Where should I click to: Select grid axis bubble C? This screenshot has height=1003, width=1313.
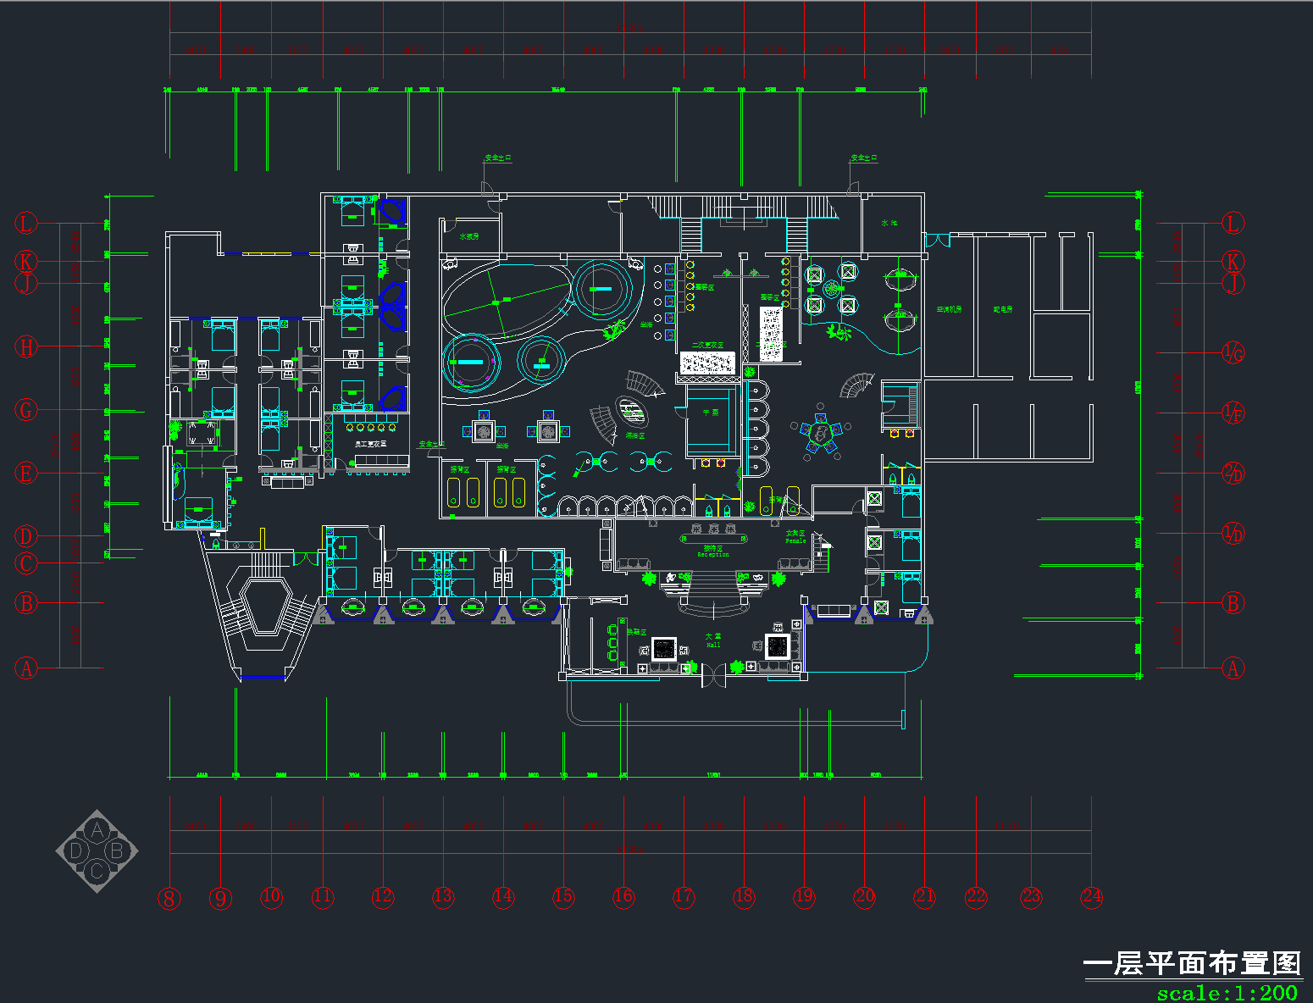point(26,563)
